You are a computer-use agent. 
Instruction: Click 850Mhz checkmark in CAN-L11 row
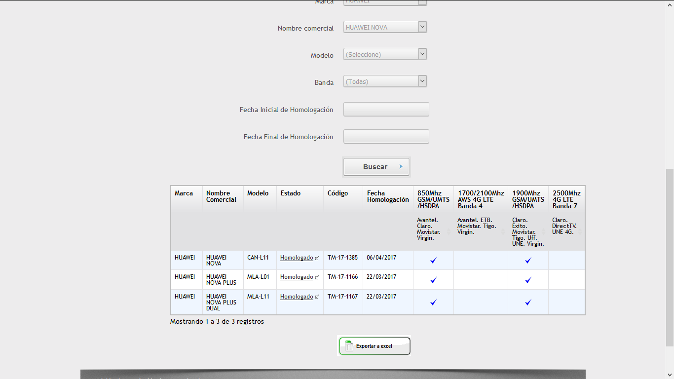tap(433, 260)
